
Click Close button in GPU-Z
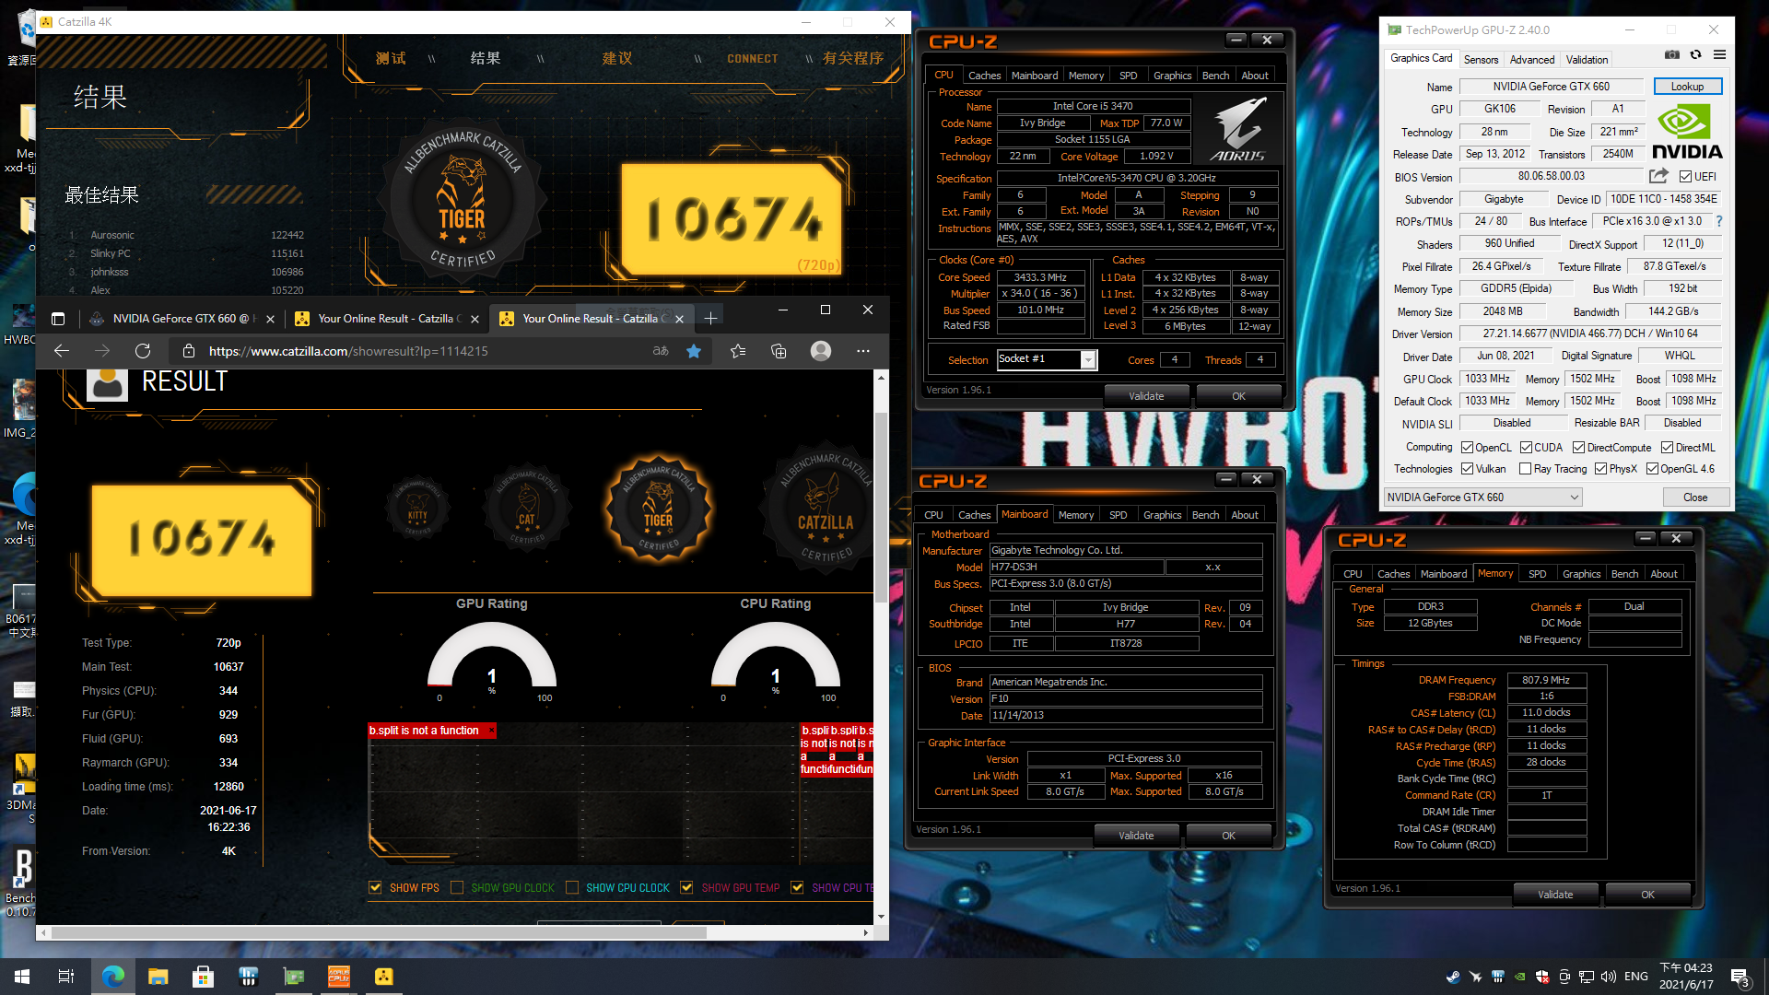pyautogui.click(x=1694, y=497)
